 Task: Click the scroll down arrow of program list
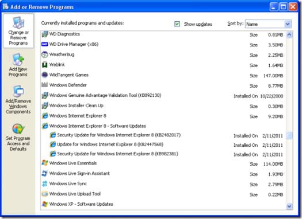pyautogui.click(x=289, y=206)
